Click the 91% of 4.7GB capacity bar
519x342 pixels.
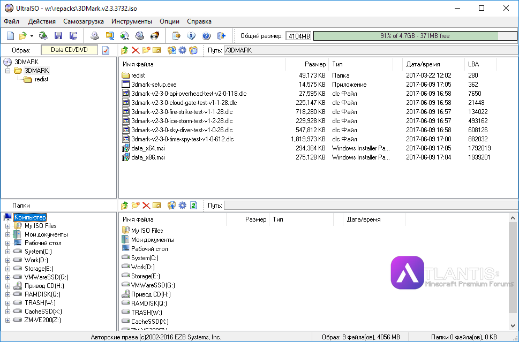415,36
